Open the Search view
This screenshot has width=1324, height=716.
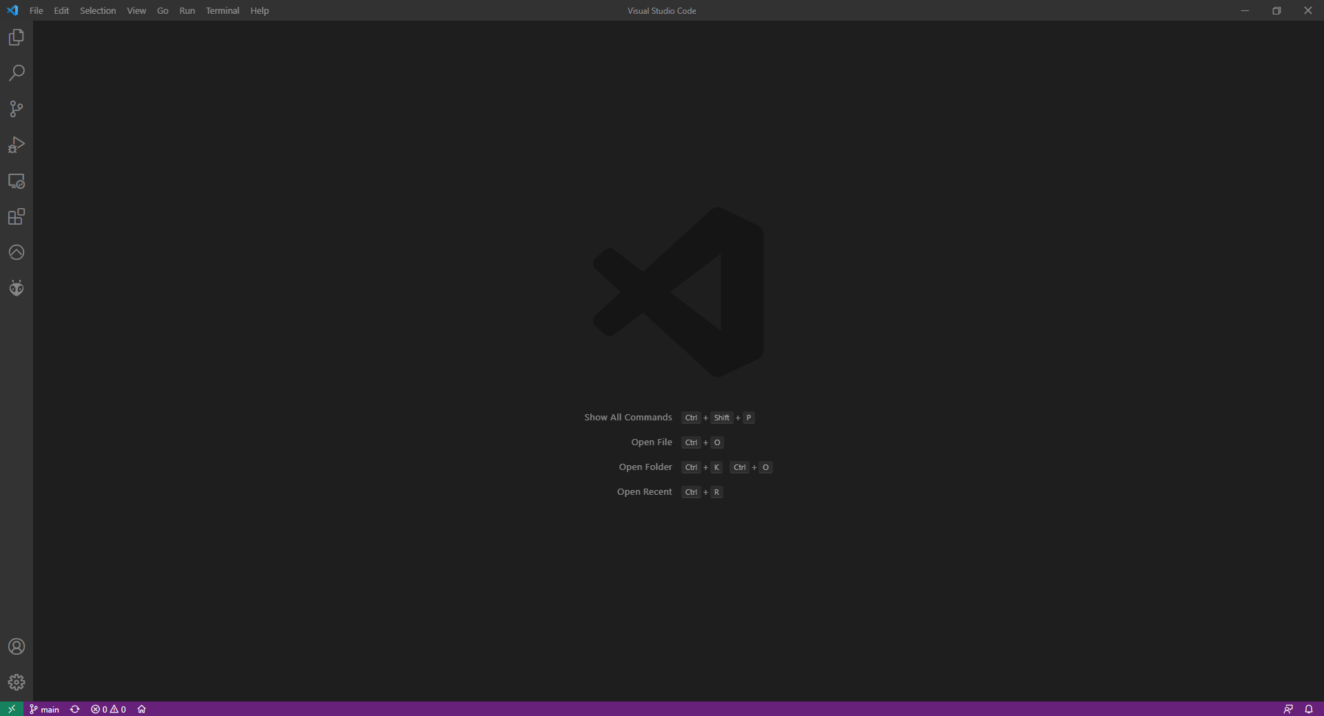pos(17,73)
